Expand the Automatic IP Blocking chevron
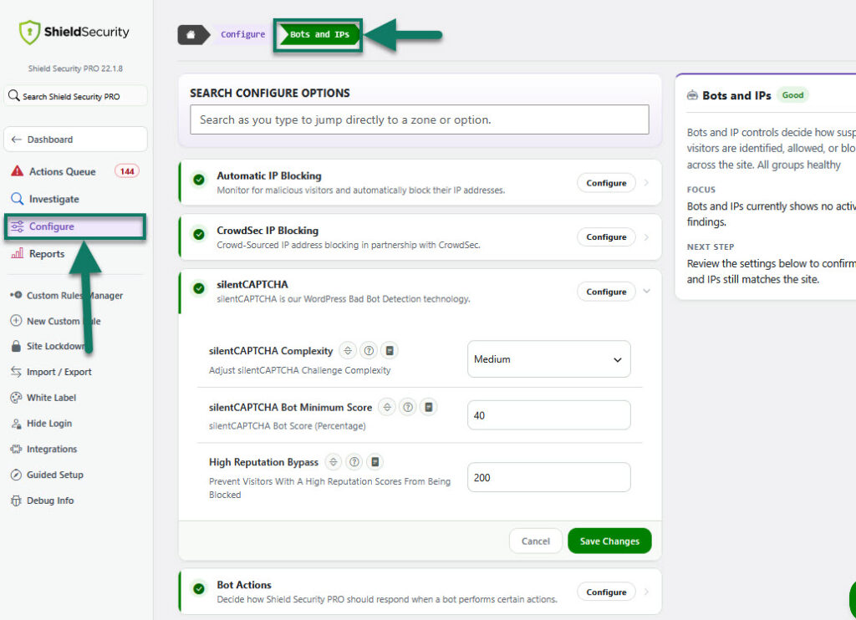The width and height of the screenshot is (856, 620). point(647,183)
